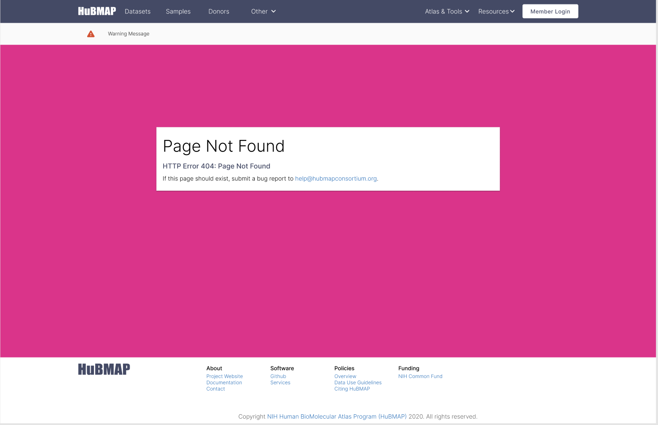
Task: Select Samples in the navigation bar
Action: tap(178, 11)
